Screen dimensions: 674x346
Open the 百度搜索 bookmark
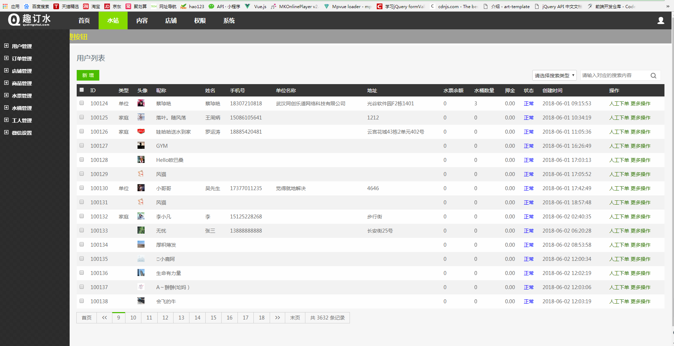[36, 6]
